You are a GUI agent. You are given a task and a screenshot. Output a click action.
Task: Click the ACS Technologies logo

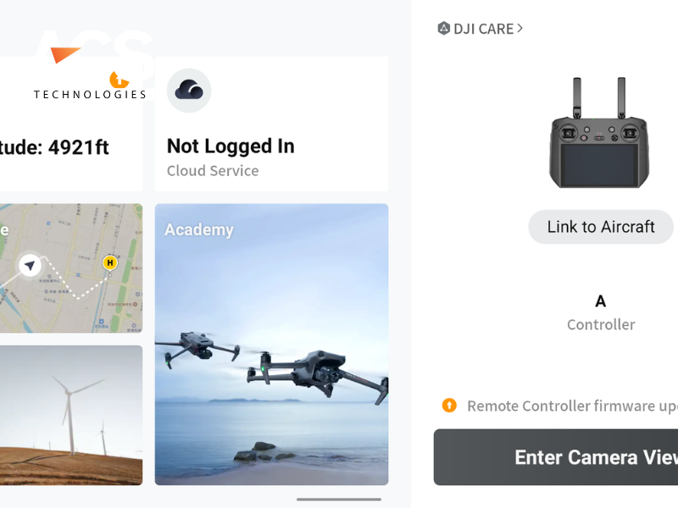[x=91, y=65]
